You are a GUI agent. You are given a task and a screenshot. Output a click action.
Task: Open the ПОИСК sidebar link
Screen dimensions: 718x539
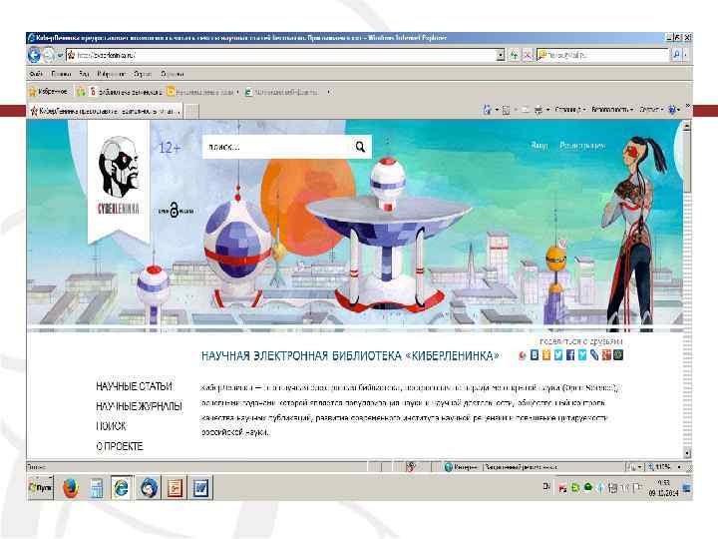coord(111,426)
